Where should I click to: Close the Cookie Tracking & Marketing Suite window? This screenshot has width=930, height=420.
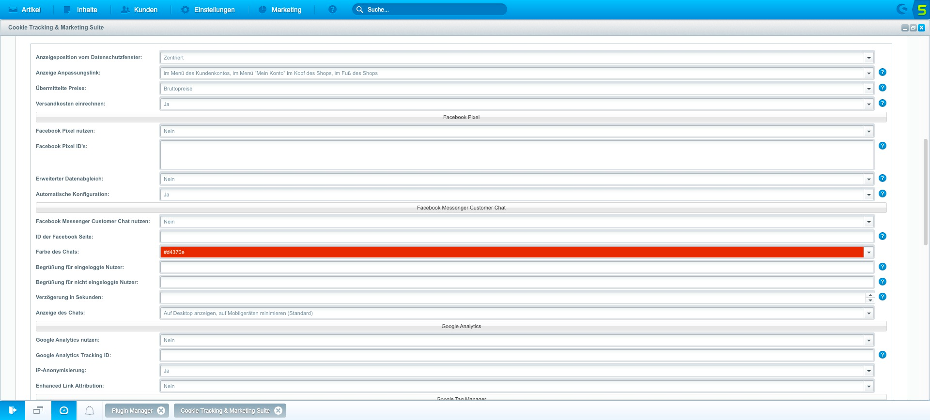(921, 28)
